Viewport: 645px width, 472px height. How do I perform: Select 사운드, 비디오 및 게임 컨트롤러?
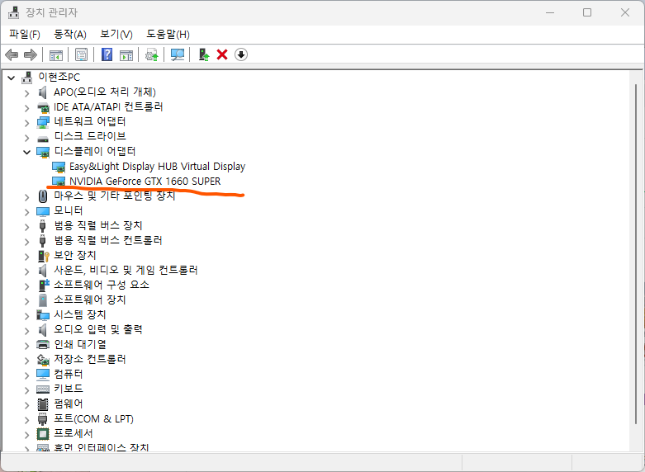126,270
